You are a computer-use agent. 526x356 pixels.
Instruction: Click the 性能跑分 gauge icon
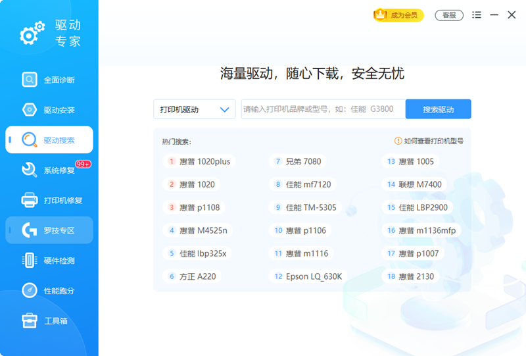(30, 290)
